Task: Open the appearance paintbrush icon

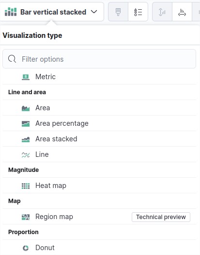Action: (x=118, y=12)
